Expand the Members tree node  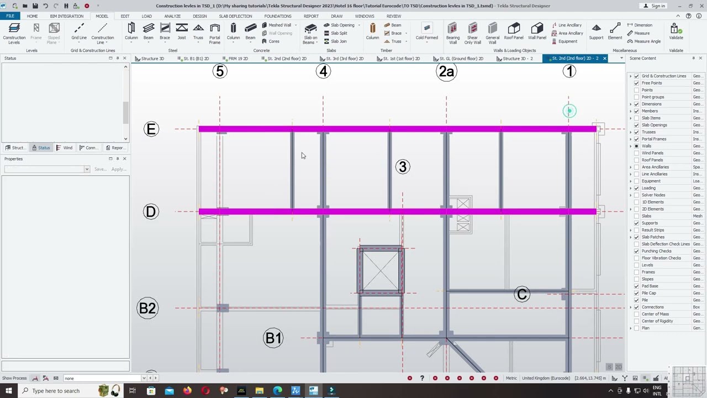pyautogui.click(x=631, y=111)
